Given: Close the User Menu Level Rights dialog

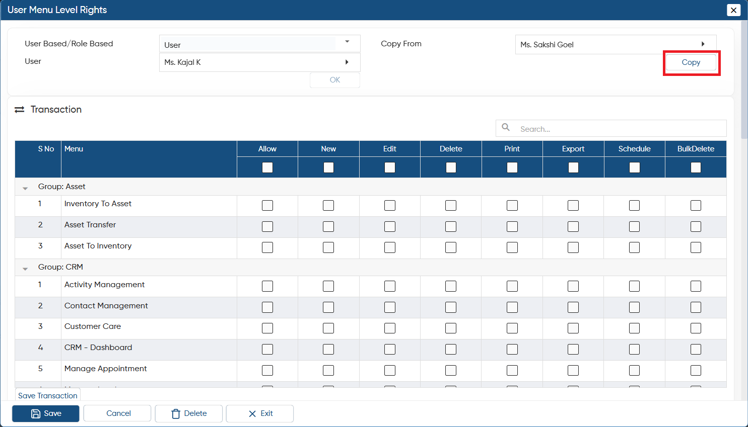Looking at the screenshot, I should coord(734,10).
